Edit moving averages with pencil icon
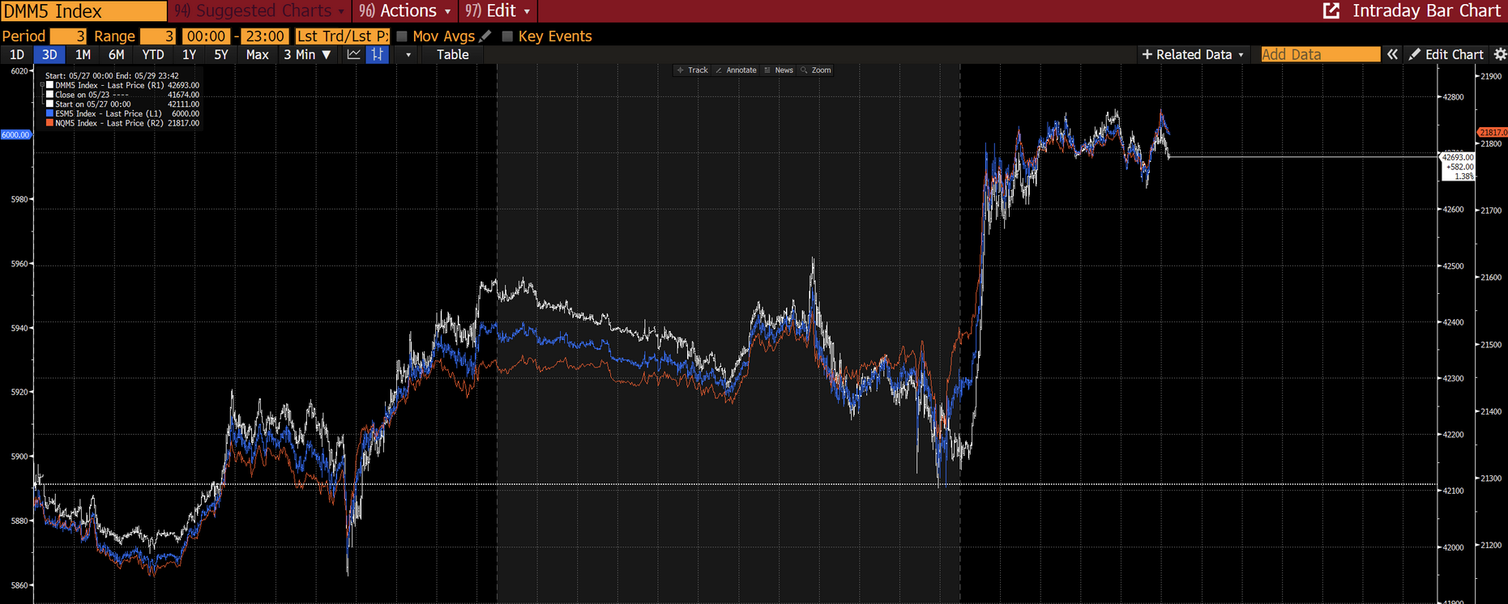 click(485, 36)
